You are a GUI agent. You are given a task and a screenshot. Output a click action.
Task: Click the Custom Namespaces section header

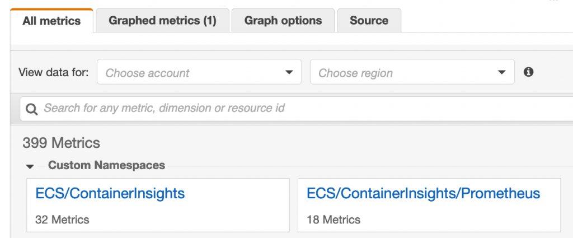tap(106, 165)
